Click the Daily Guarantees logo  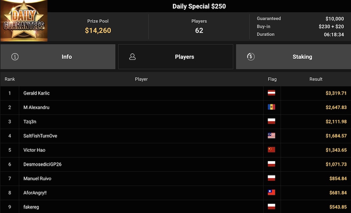(24, 21)
